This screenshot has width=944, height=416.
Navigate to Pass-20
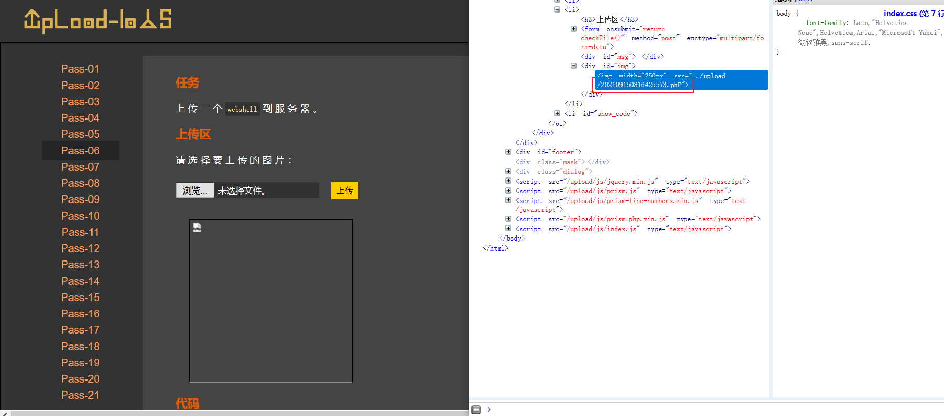pos(80,379)
